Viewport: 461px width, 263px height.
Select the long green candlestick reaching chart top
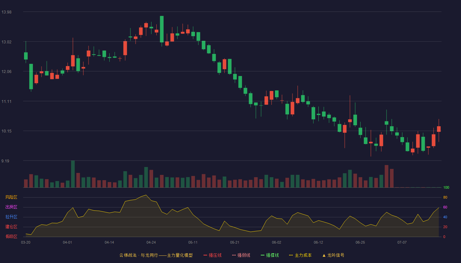[x=162, y=29]
